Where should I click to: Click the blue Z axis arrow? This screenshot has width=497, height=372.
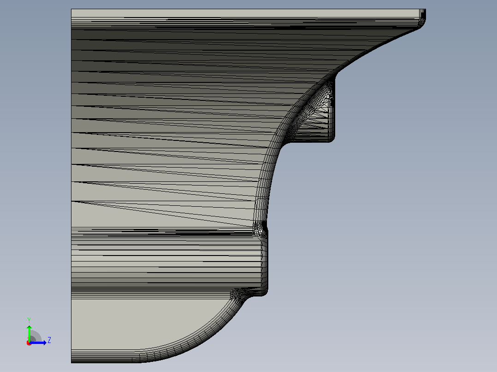click(x=39, y=343)
